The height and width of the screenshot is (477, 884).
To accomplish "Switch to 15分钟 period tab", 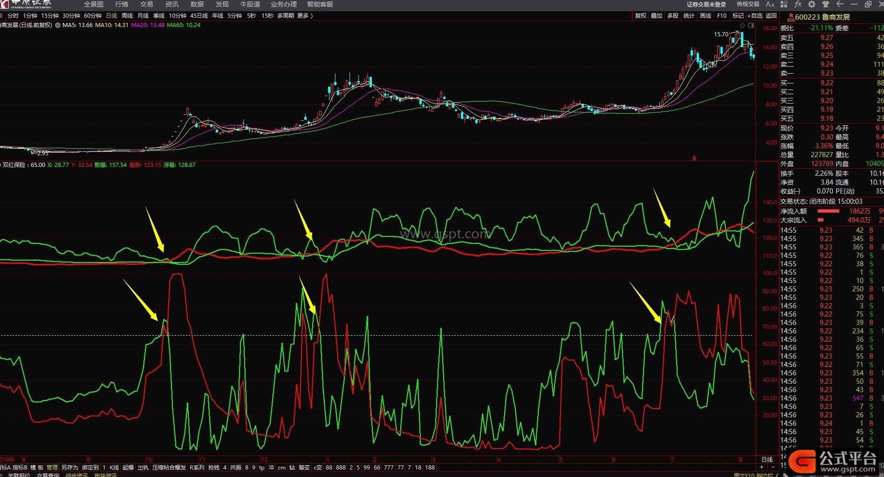I will click(x=50, y=16).
